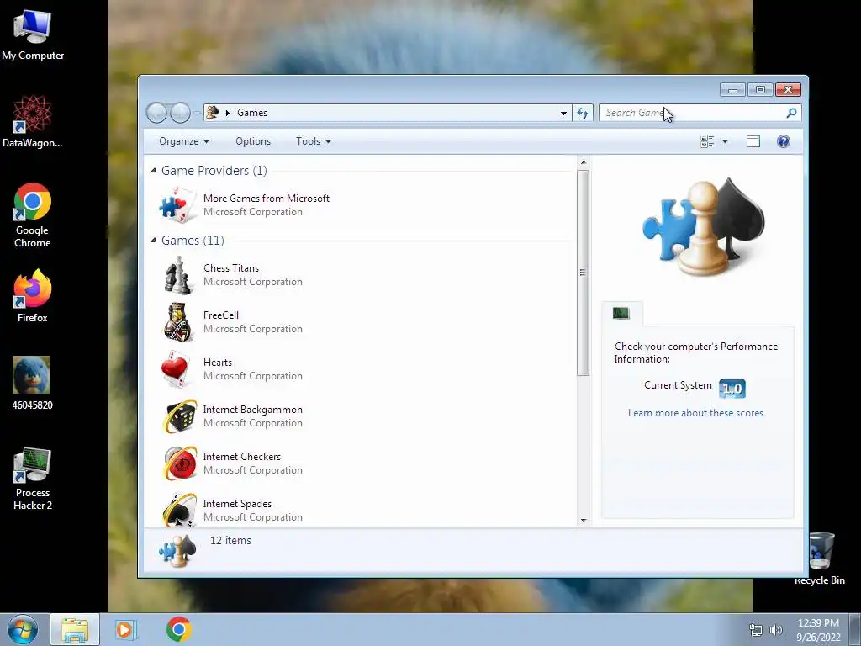This screenshot has height=646, width=861.
Task: Click the network tray icon
Action: pyautogui.click(x=756, y=630)
